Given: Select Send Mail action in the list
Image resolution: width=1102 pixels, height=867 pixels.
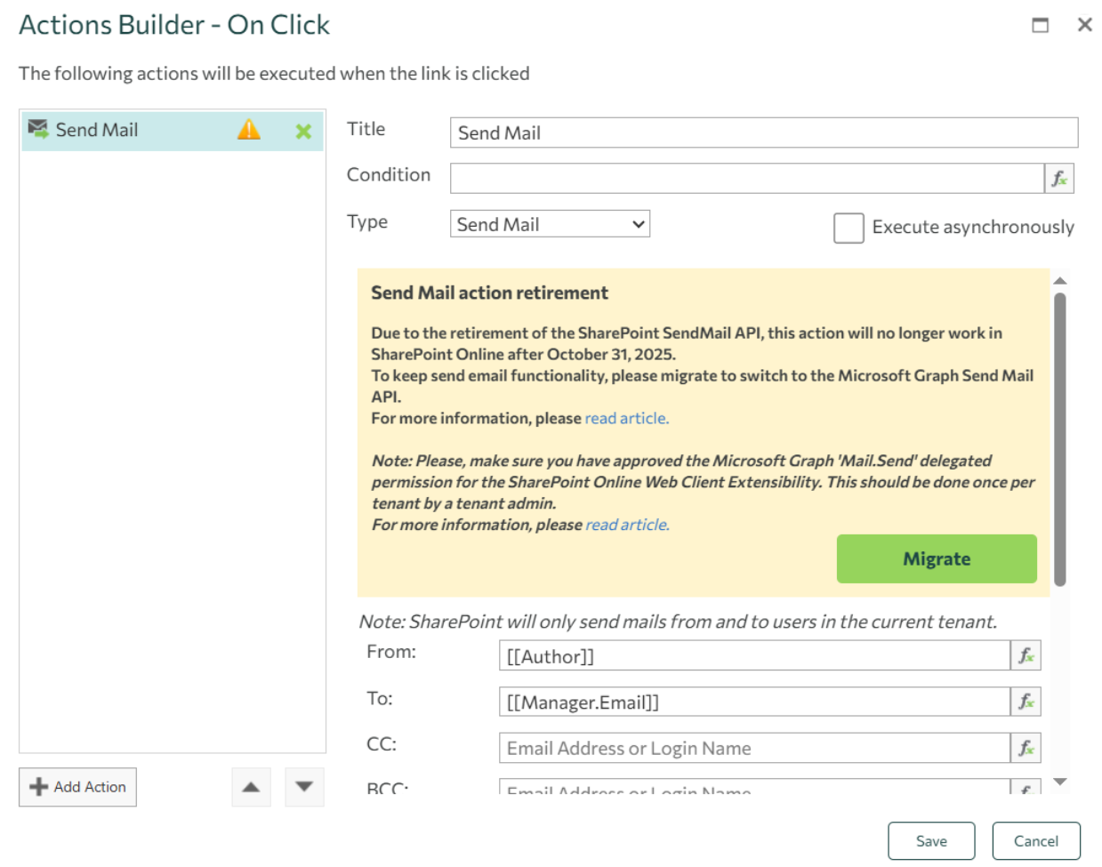Looking at the screenshot, I should [173, 131].
